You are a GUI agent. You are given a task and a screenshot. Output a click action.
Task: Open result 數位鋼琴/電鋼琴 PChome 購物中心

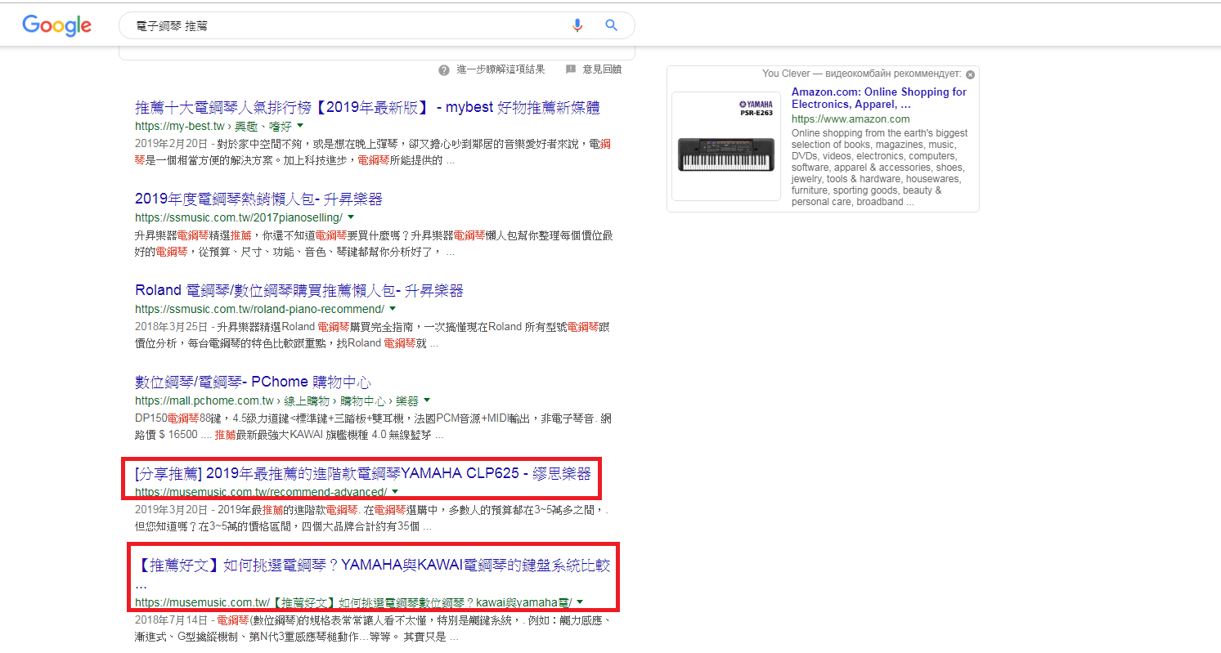pyautogui.click(x=253, y=382)
